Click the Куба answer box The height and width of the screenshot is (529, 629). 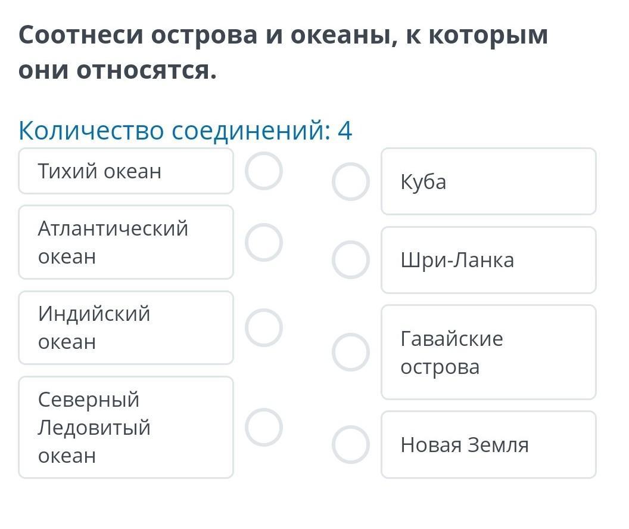pos(488,181)
